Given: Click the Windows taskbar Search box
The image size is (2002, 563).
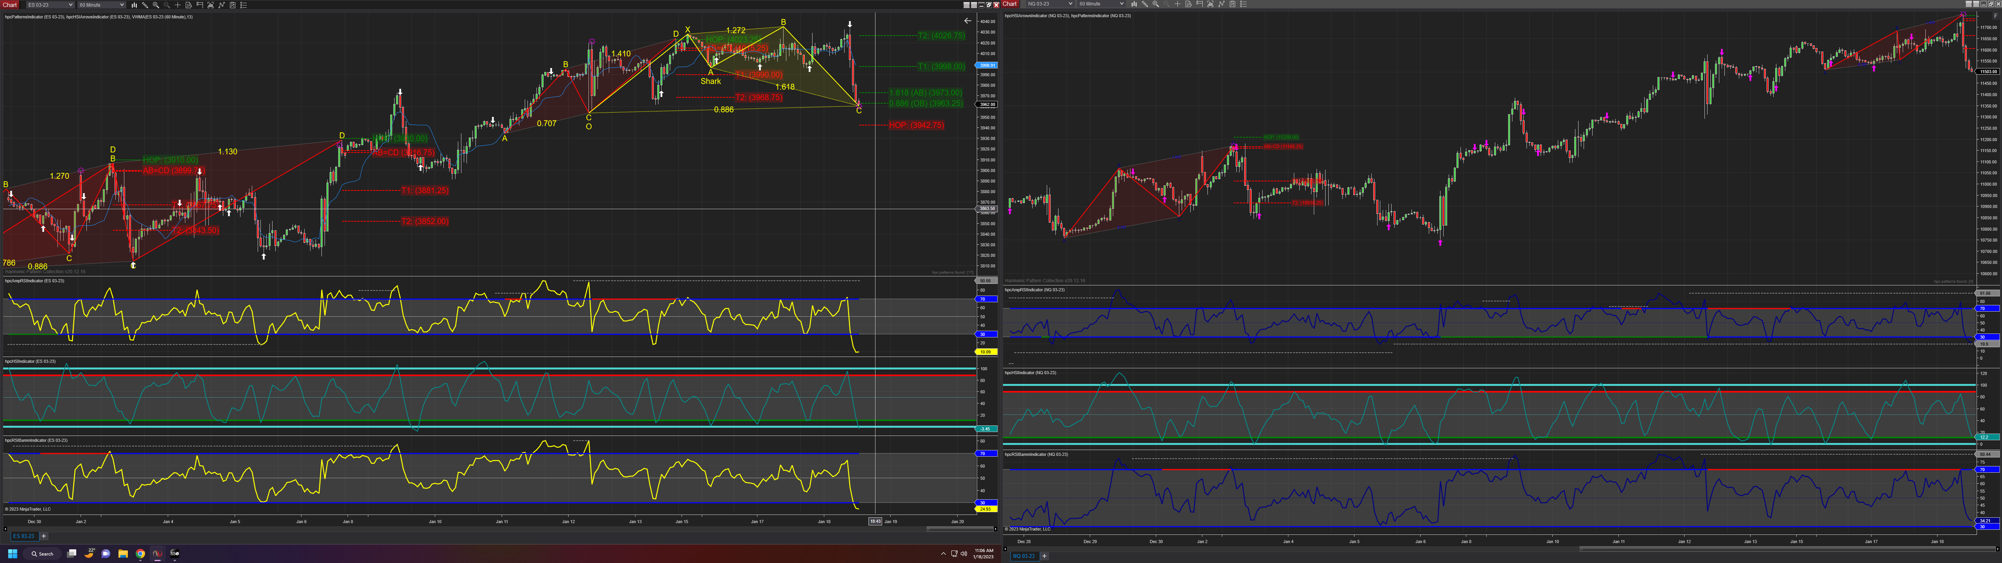Looking at the screenshot, I should point(42,554).
